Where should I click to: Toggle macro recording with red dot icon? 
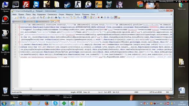98,18
